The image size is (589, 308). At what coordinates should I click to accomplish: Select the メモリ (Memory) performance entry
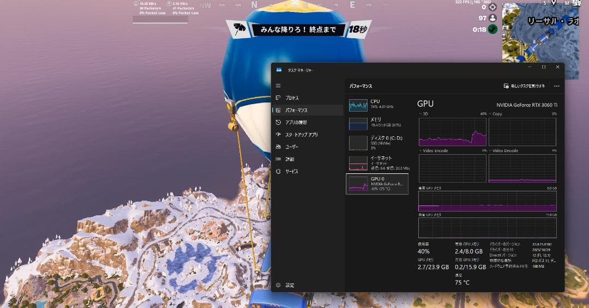[377, 123]
